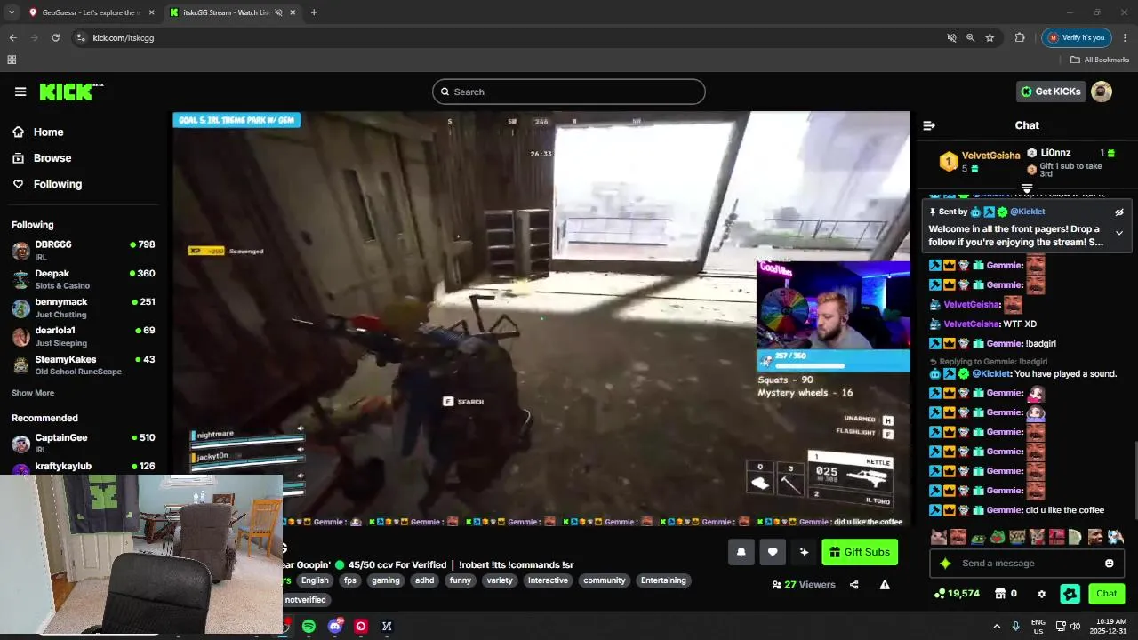This screenshot has width=1138, height=640.
Task: Open the DBR666 followed channel
Action: [x=84, y=250]
